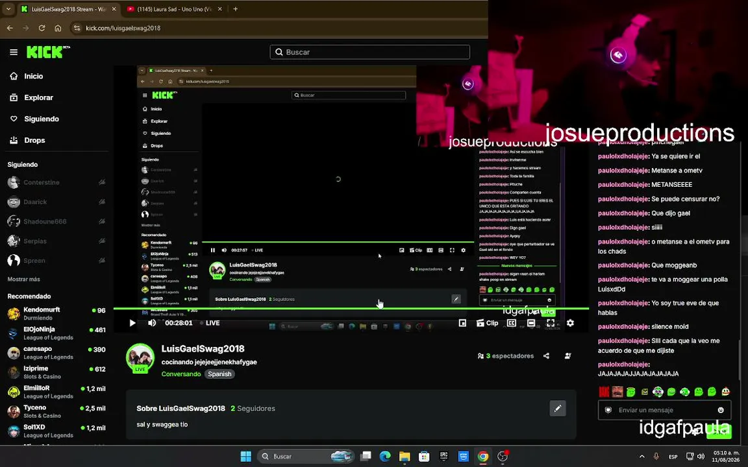Viewport: 748px width, 467px height.
Task: Open the emoji picker in chat
Action: pos(721,410)
